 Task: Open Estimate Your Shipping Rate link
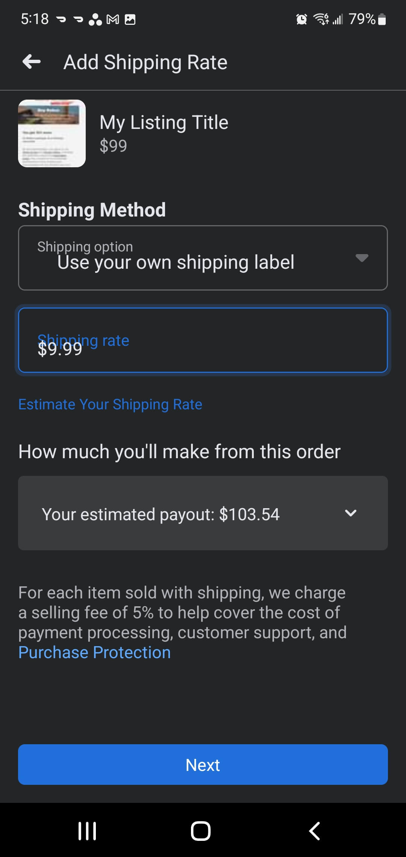point(110,404)
